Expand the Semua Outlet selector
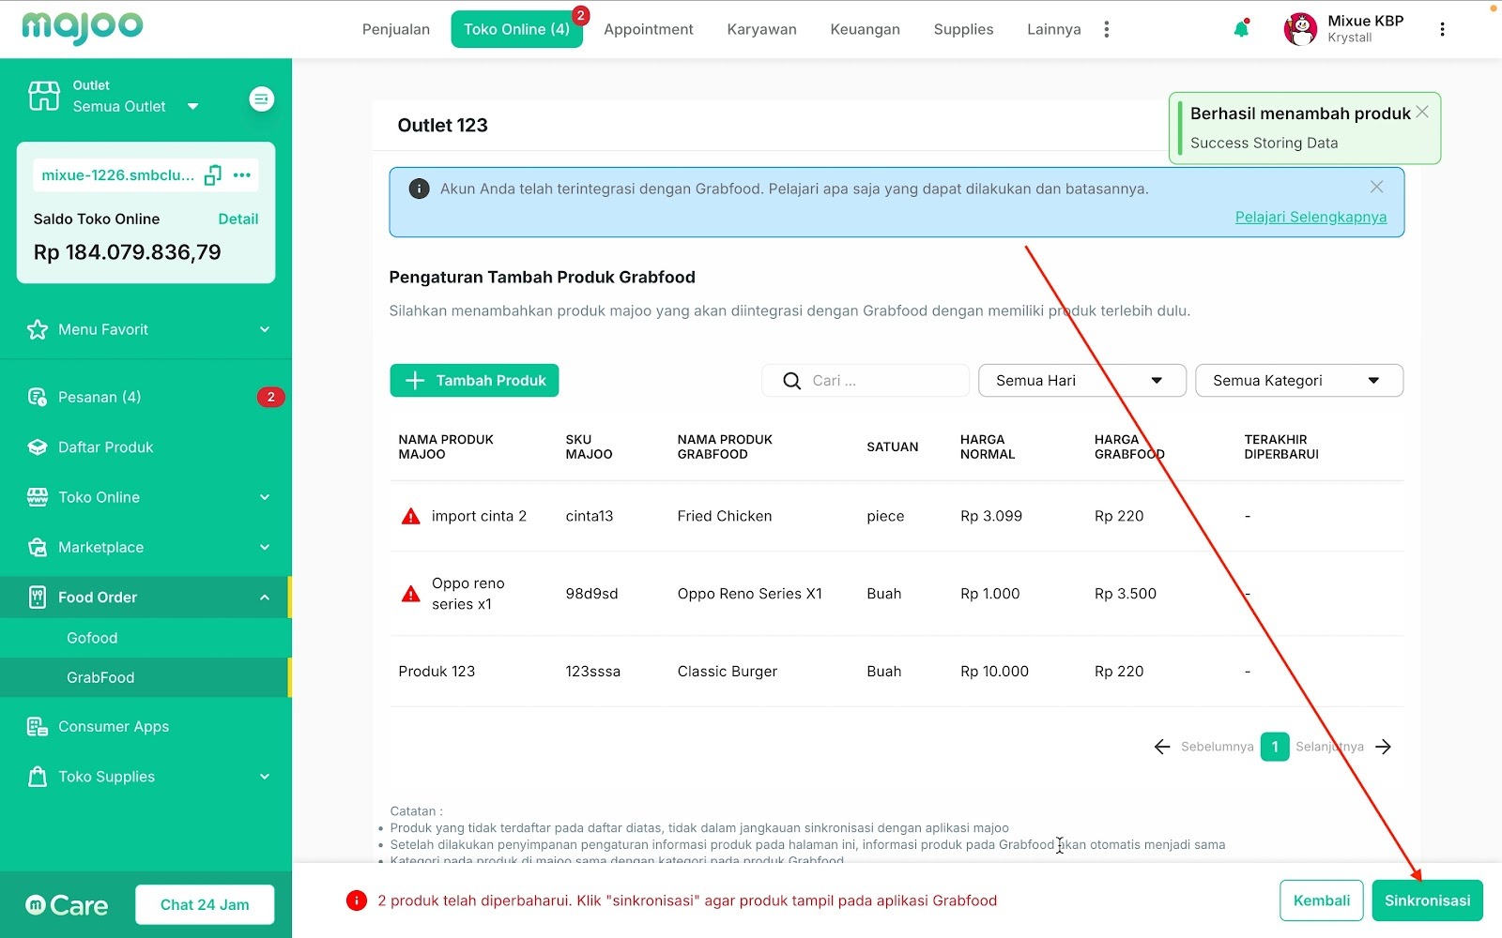 point(192,106)
